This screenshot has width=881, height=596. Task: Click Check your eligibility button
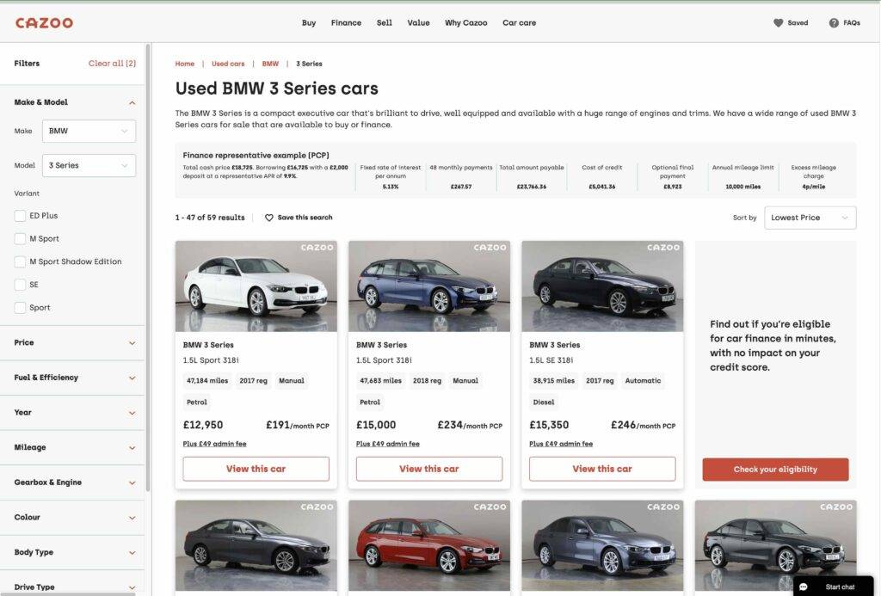(x=775, y=470)
